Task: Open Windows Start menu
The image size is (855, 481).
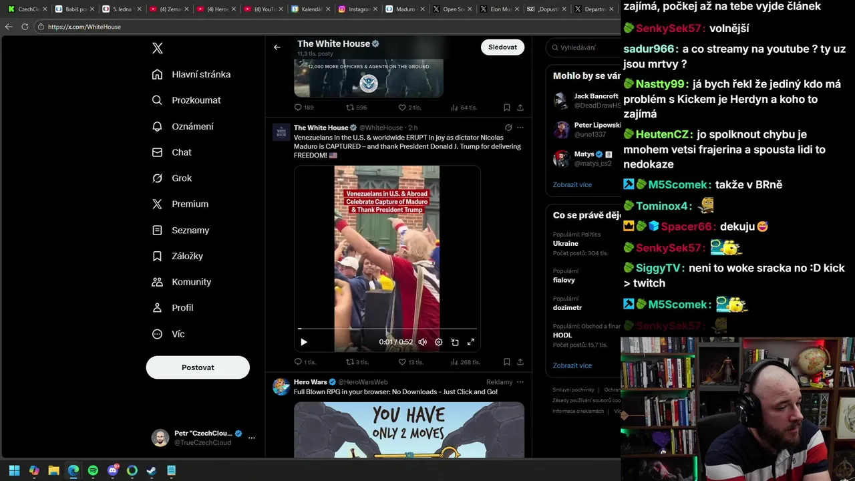Action: [x=14, y=470]
